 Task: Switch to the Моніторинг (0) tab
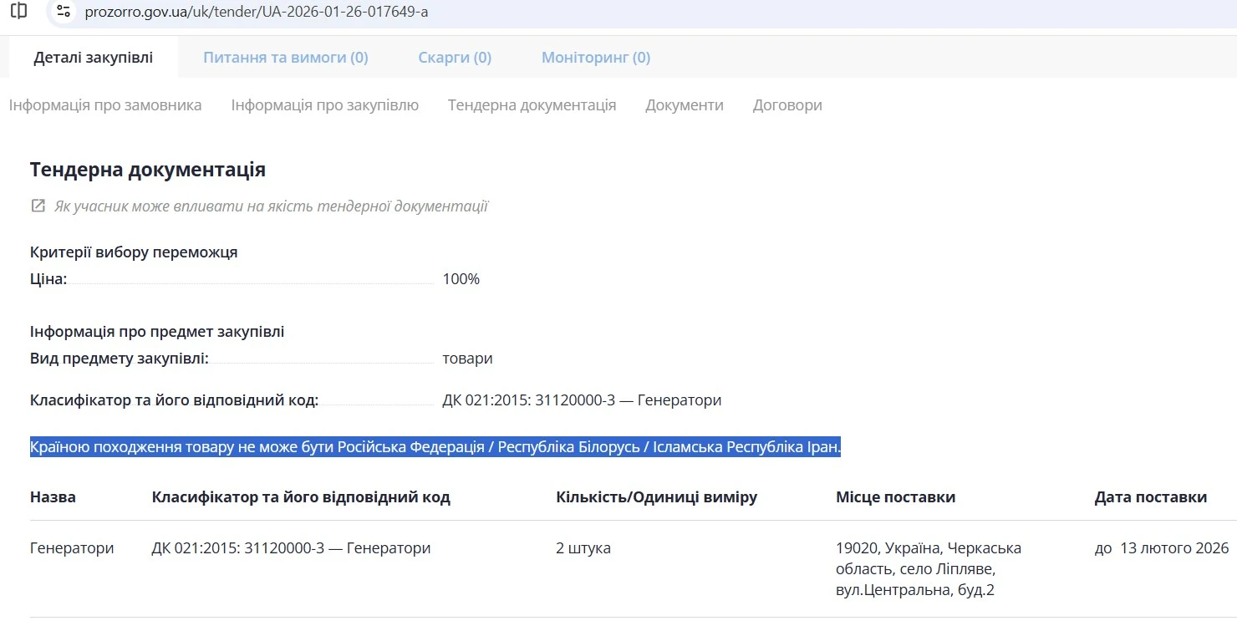(x=595, y=58)
